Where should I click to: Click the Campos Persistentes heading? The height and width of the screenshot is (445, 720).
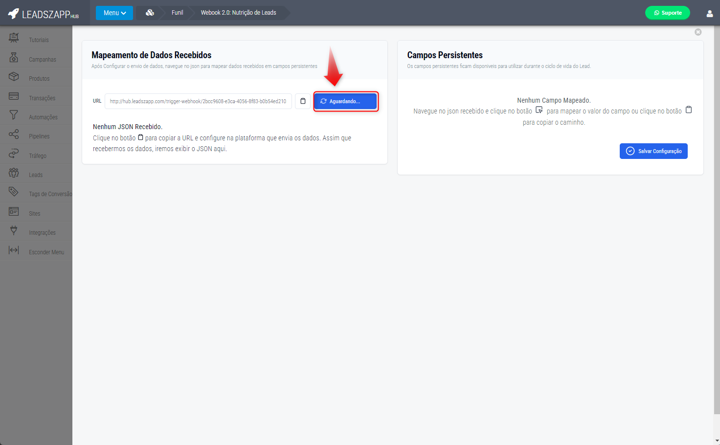click(445, 55)
